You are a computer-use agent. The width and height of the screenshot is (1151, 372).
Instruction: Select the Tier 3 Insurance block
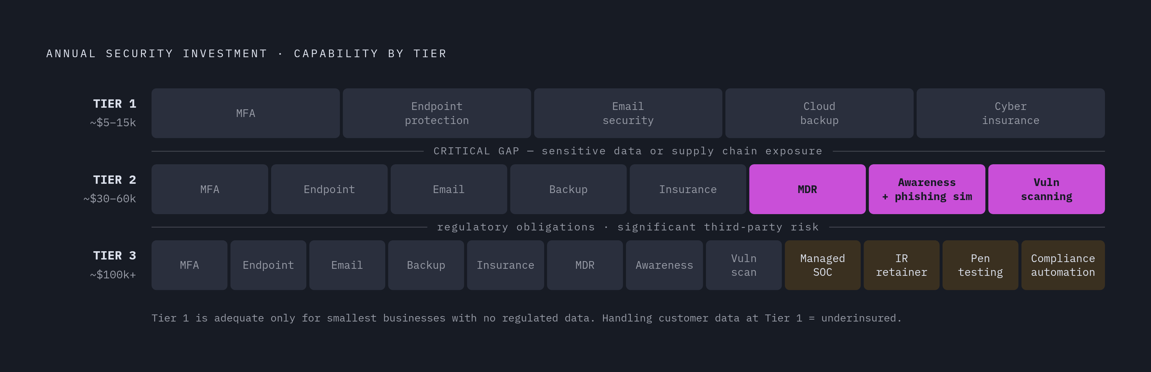(505, 265)
